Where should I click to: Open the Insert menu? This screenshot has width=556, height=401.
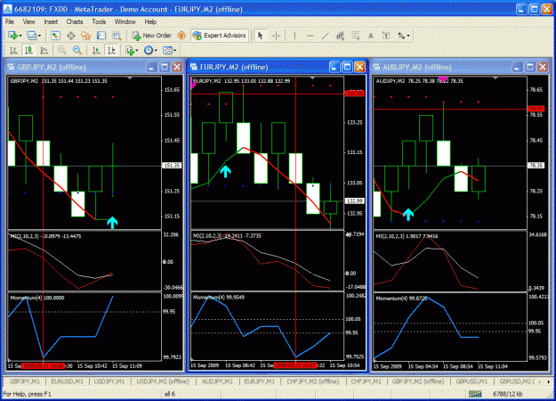coord(51,21)
